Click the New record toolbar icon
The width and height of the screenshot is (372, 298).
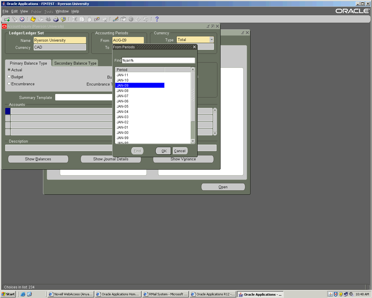point(7,19)
